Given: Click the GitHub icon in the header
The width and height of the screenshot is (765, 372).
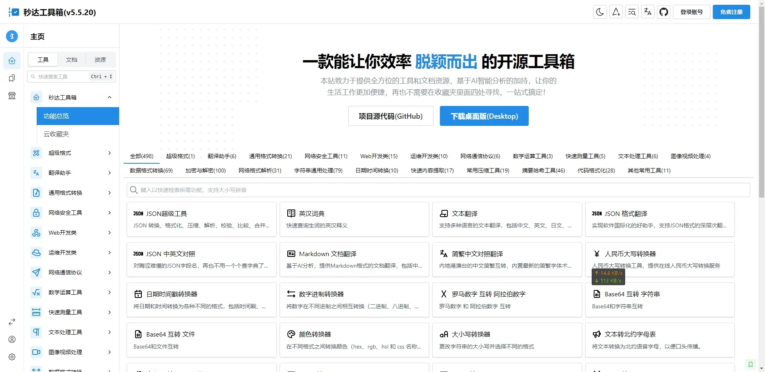Looking at the screenshot, I should pyautogui.click(x=664, y=12).
